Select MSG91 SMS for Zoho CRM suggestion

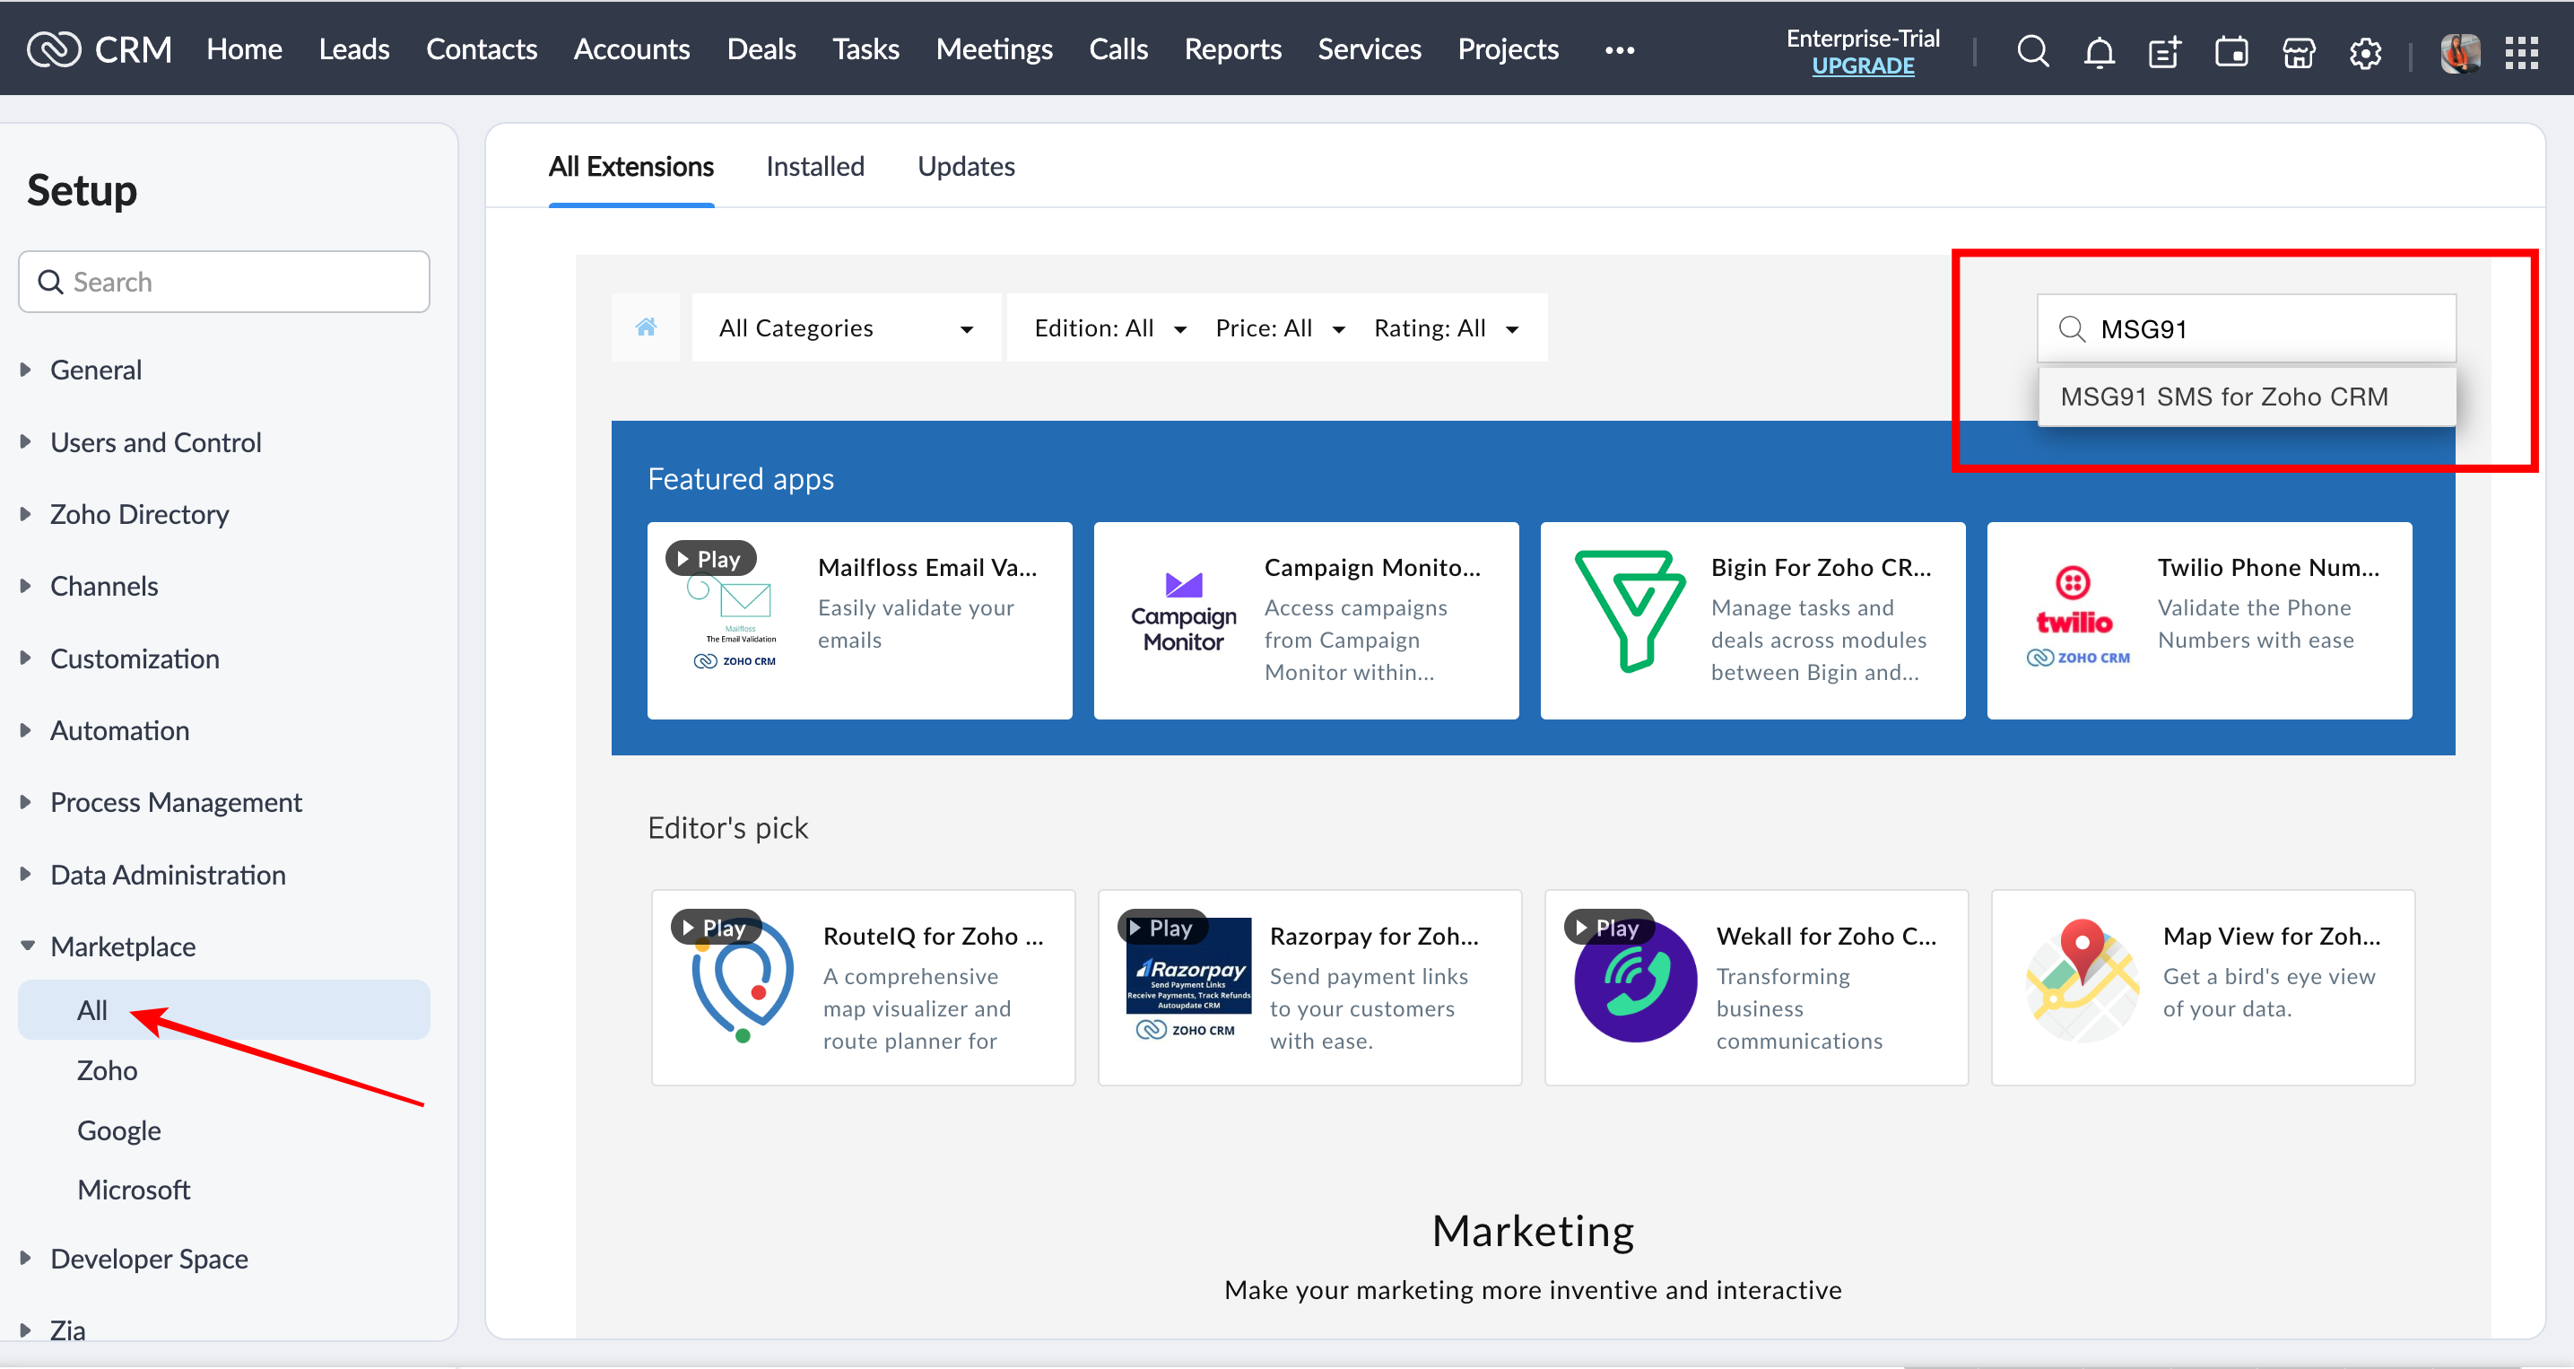point(2247,397)
